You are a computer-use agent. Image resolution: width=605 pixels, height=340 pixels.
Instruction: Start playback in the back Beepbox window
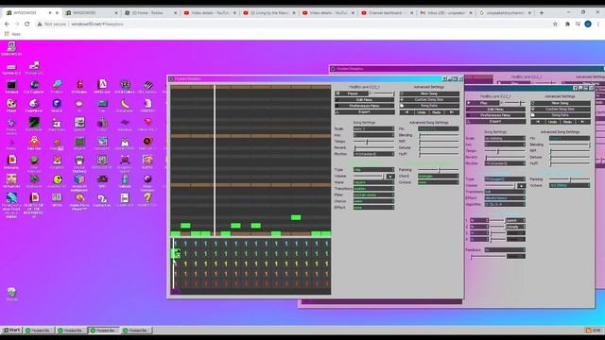[483, 103]
